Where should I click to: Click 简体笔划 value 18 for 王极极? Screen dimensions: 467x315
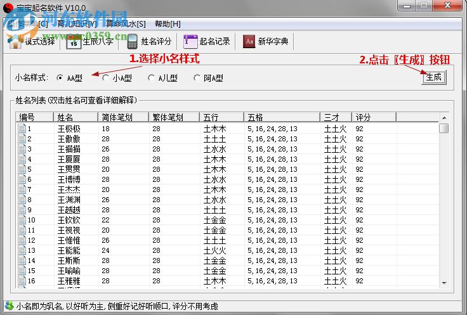coord(105,129)
